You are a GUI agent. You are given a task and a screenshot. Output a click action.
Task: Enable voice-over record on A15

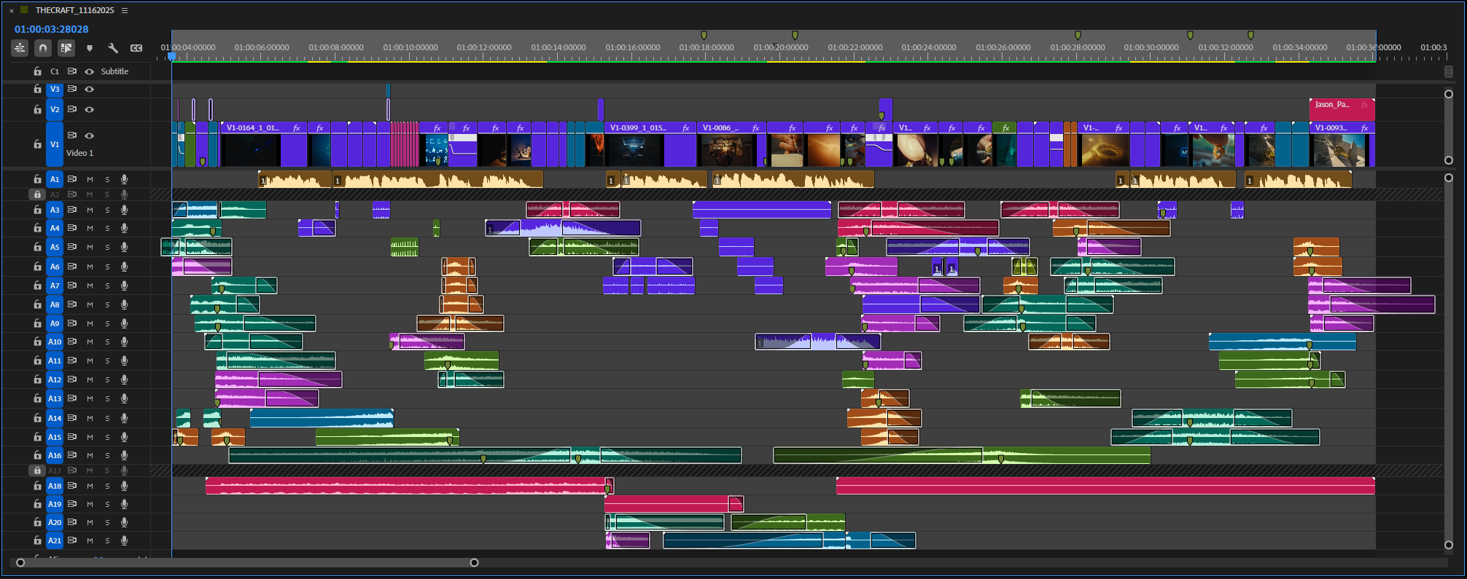click(124, 437)
